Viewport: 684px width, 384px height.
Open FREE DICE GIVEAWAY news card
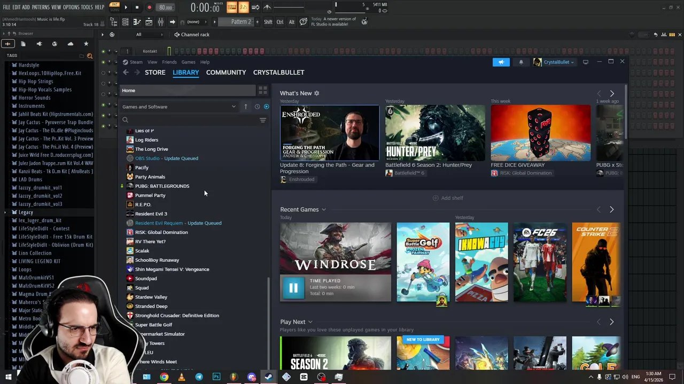pos(541,133)
